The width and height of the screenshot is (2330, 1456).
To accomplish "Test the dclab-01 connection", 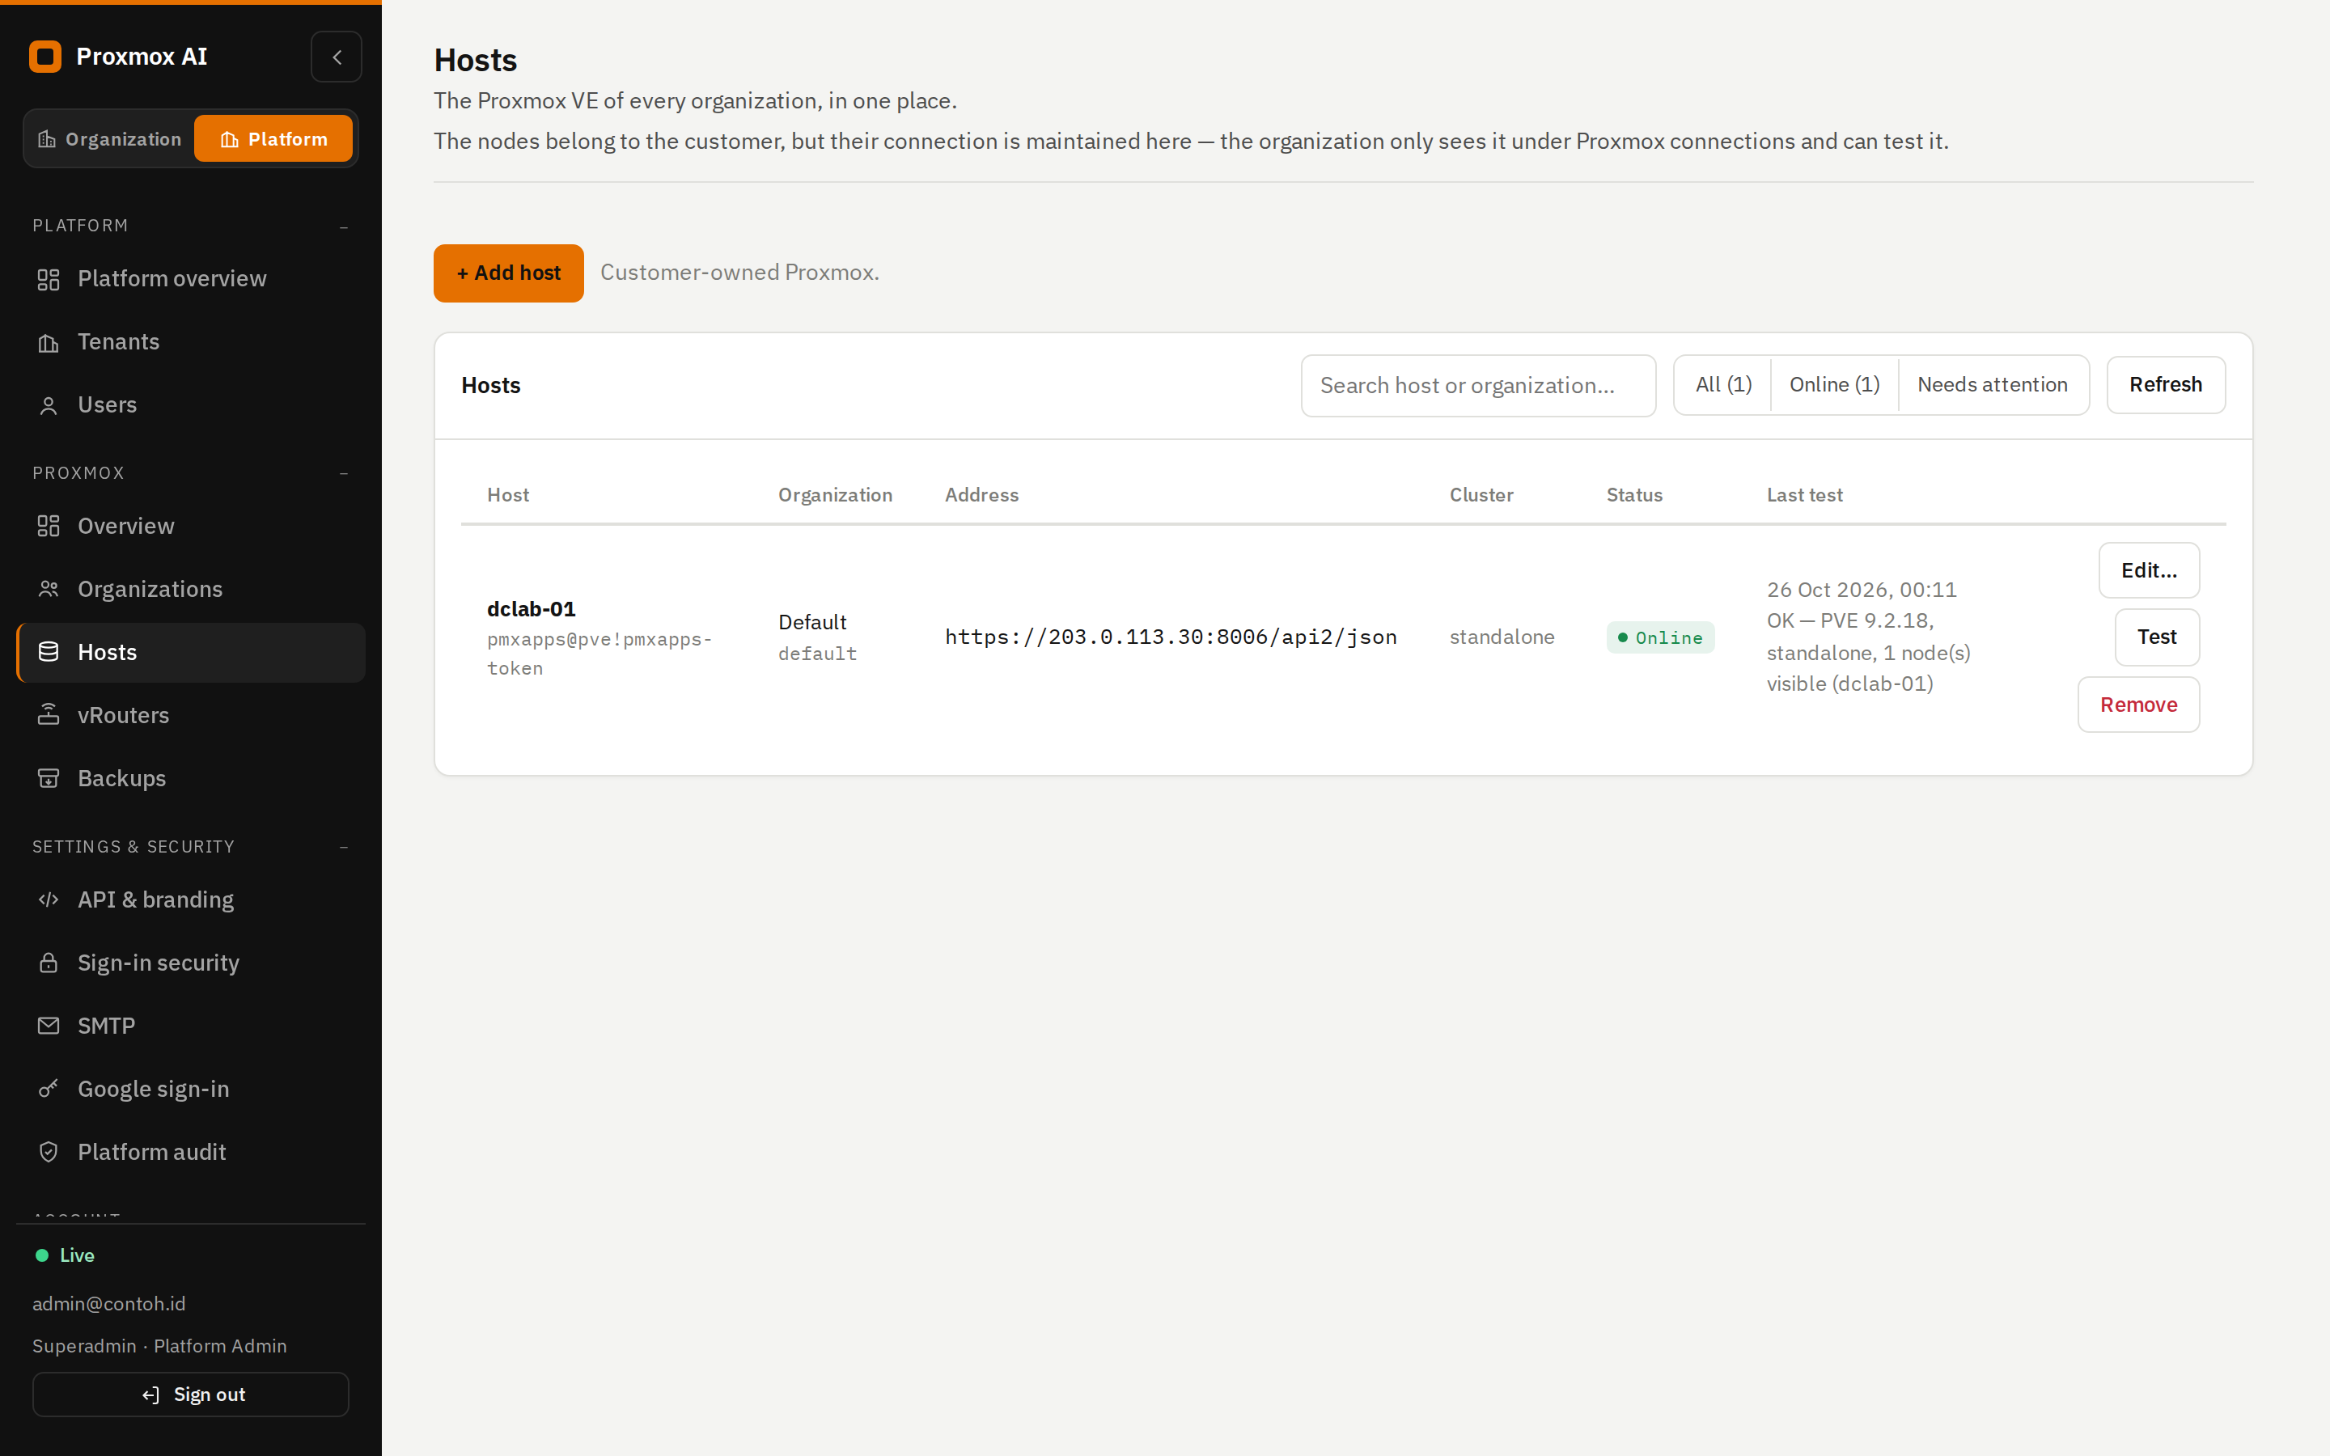I will (x=2157, y=637).
